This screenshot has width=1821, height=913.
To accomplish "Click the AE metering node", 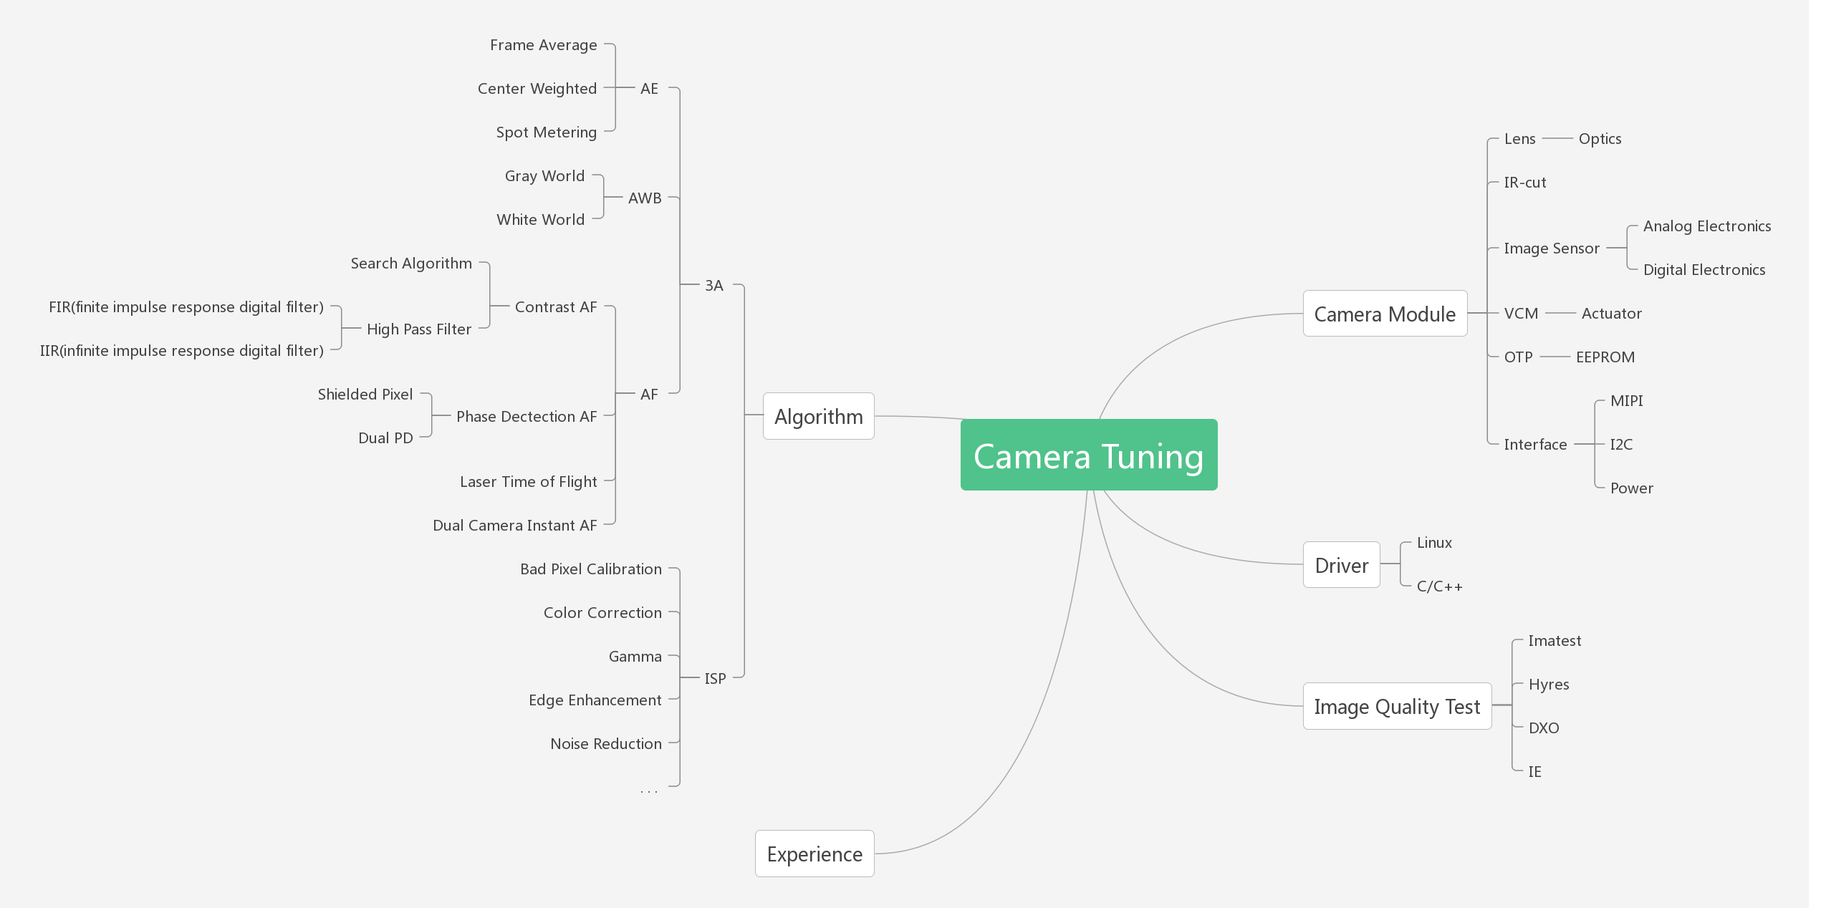I will 649,88.
